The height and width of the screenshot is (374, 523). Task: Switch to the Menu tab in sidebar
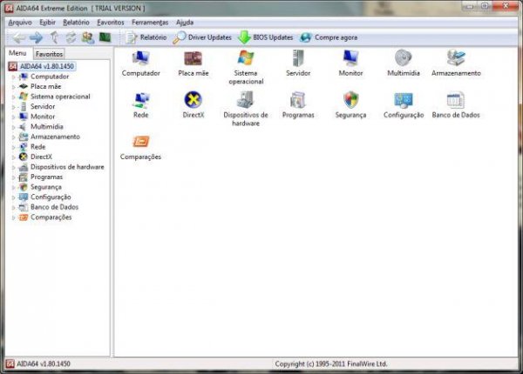click(17, 53)
